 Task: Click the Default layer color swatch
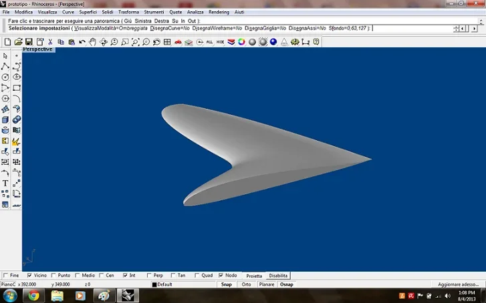pos(154,284)
